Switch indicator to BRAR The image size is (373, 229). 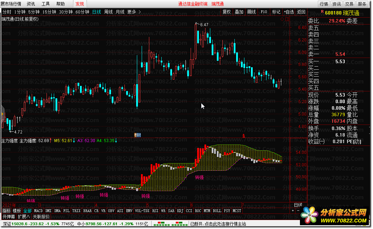coord(87,211)
